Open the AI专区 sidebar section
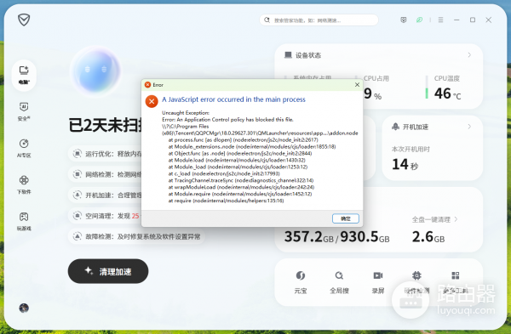Screen dimensions: 511x334 coord(24,148)
